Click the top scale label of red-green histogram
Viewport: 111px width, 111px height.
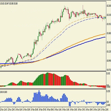pyautogui.click(x=109, y=74)
